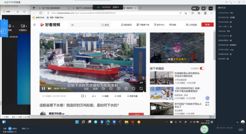Click the 上传视频 upload button
The height and width of the screenshot is (134, 246).
[191, 25]
